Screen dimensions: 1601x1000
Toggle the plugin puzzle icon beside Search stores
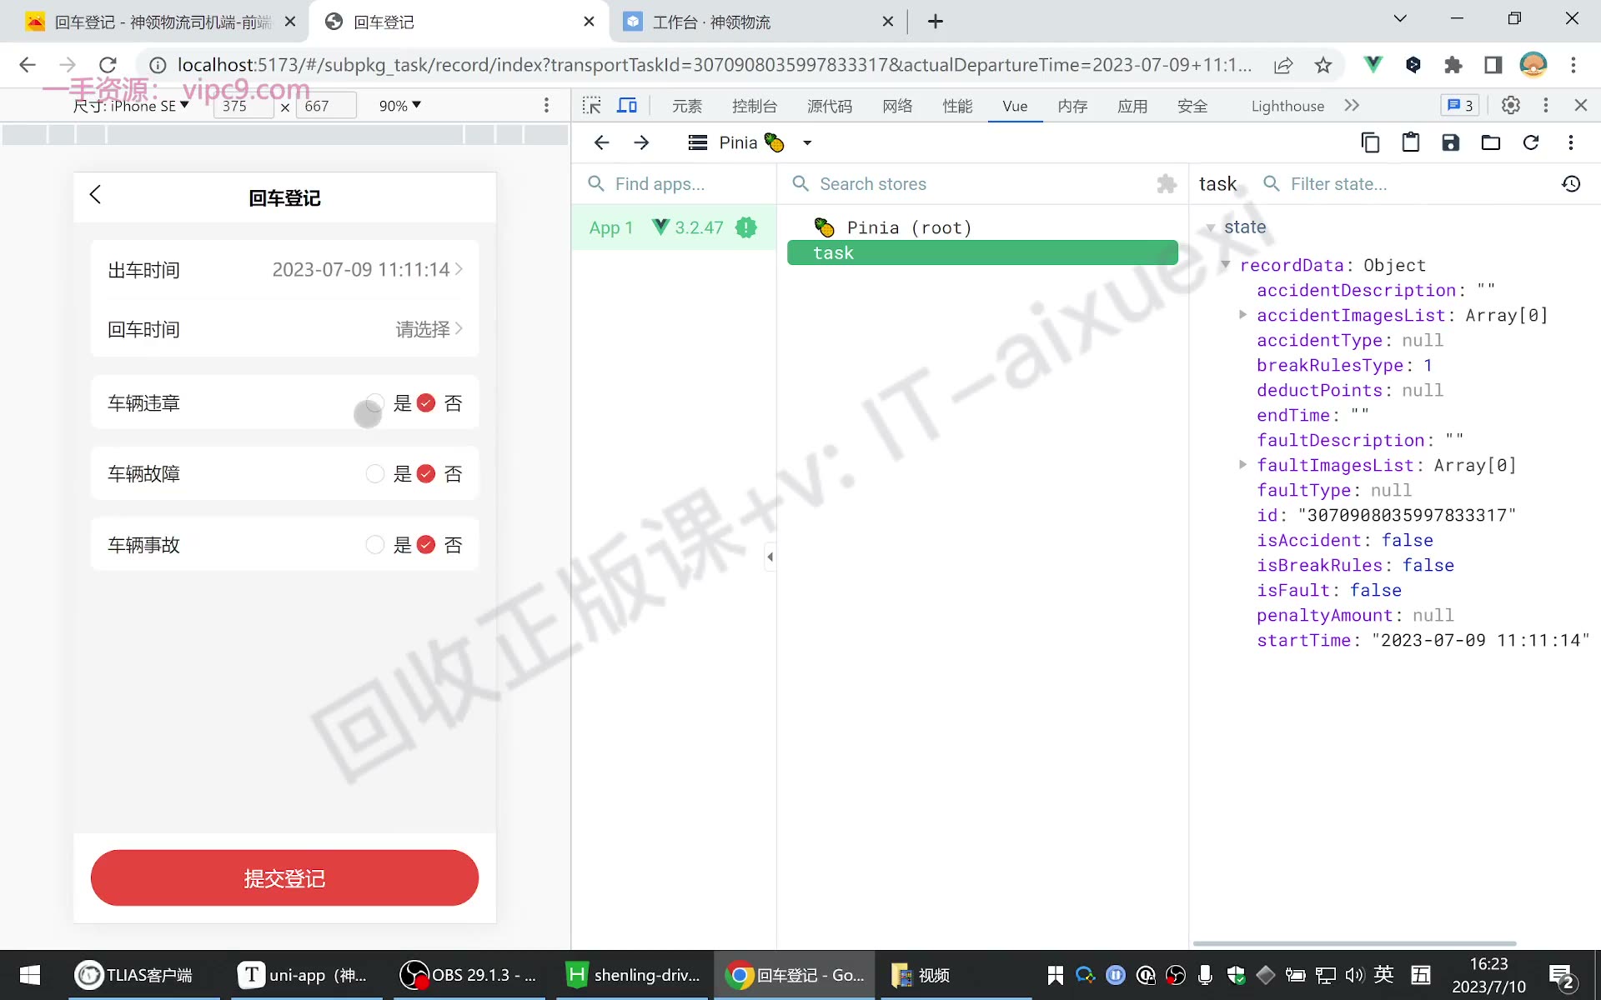point(1167,184)
